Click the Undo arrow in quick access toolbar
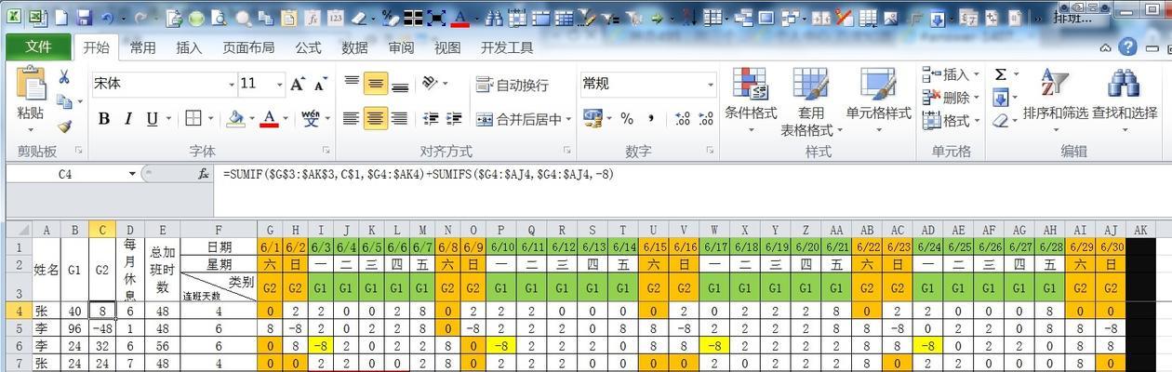 click(107, 18)
